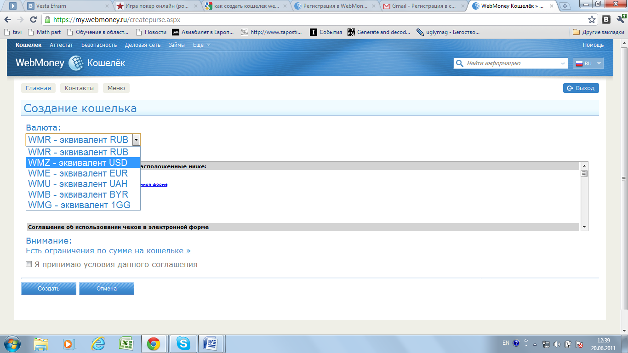The height and width of the screenshot is (353, 628).
Task: Open Chrome wrench settings menu
Action: tap(620, 20)
